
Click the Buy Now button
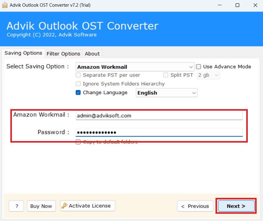(41, 206)
